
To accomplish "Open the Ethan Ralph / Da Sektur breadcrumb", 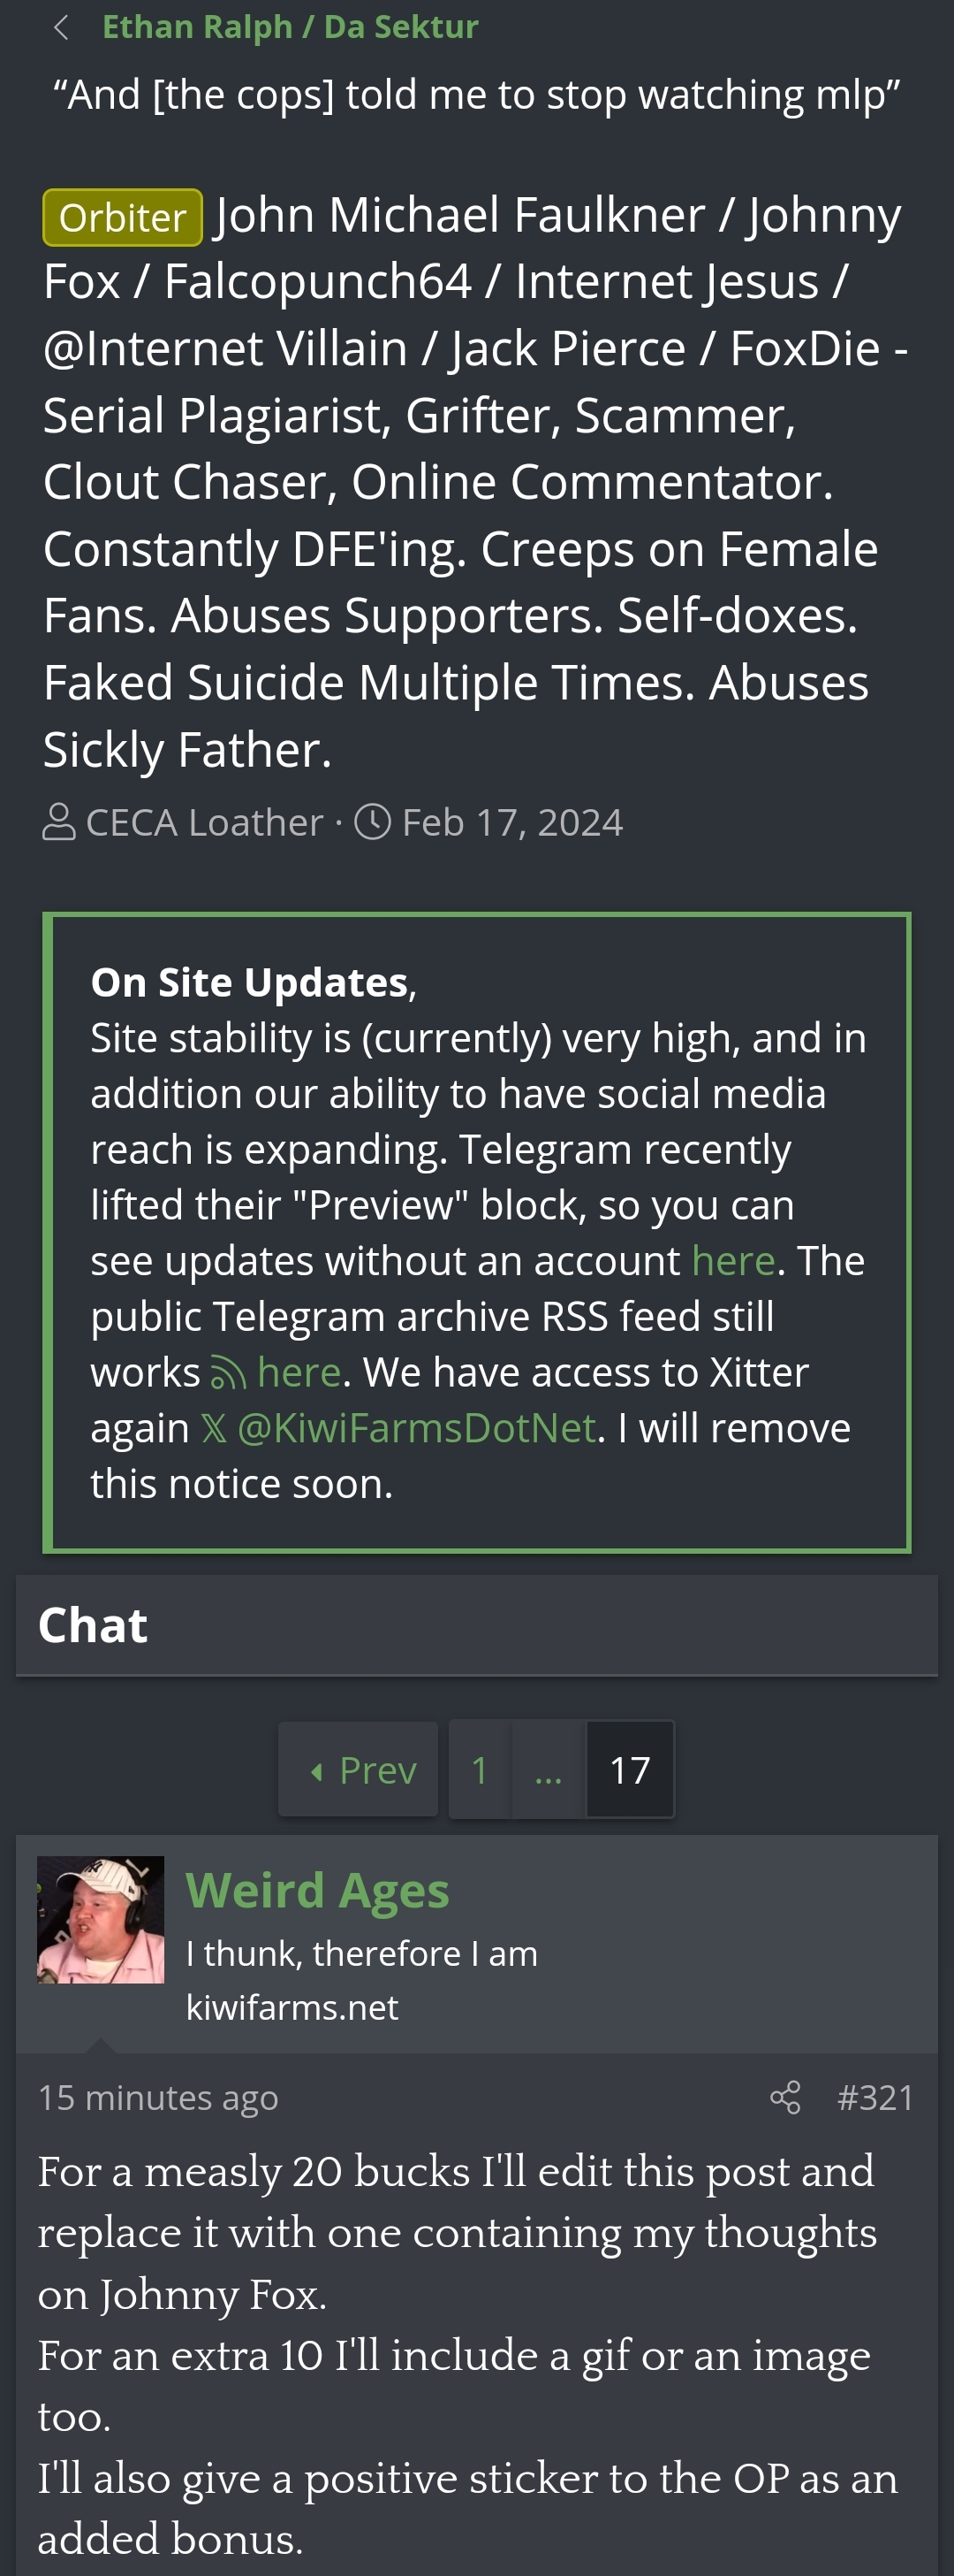I will [290, 27].
